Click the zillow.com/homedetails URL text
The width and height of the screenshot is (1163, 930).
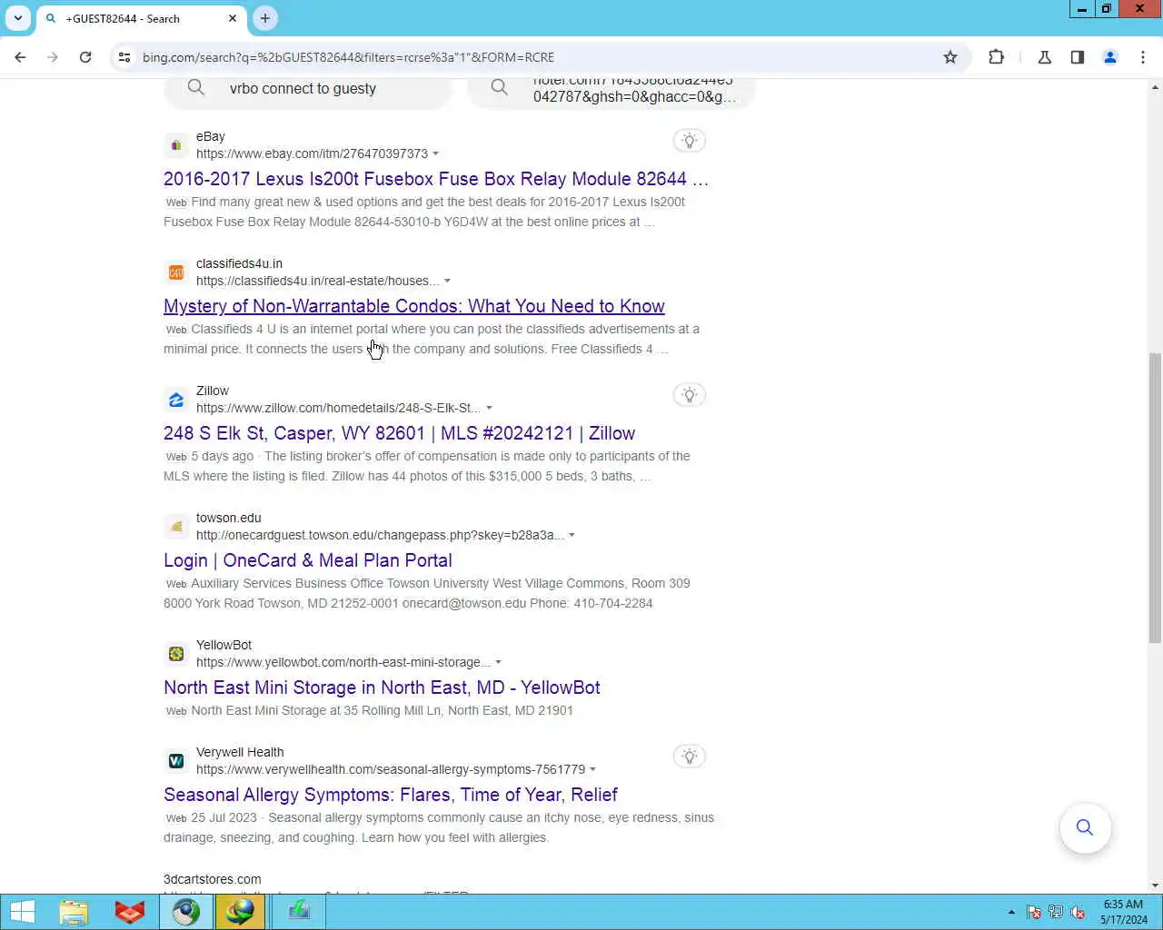(338, 408)
